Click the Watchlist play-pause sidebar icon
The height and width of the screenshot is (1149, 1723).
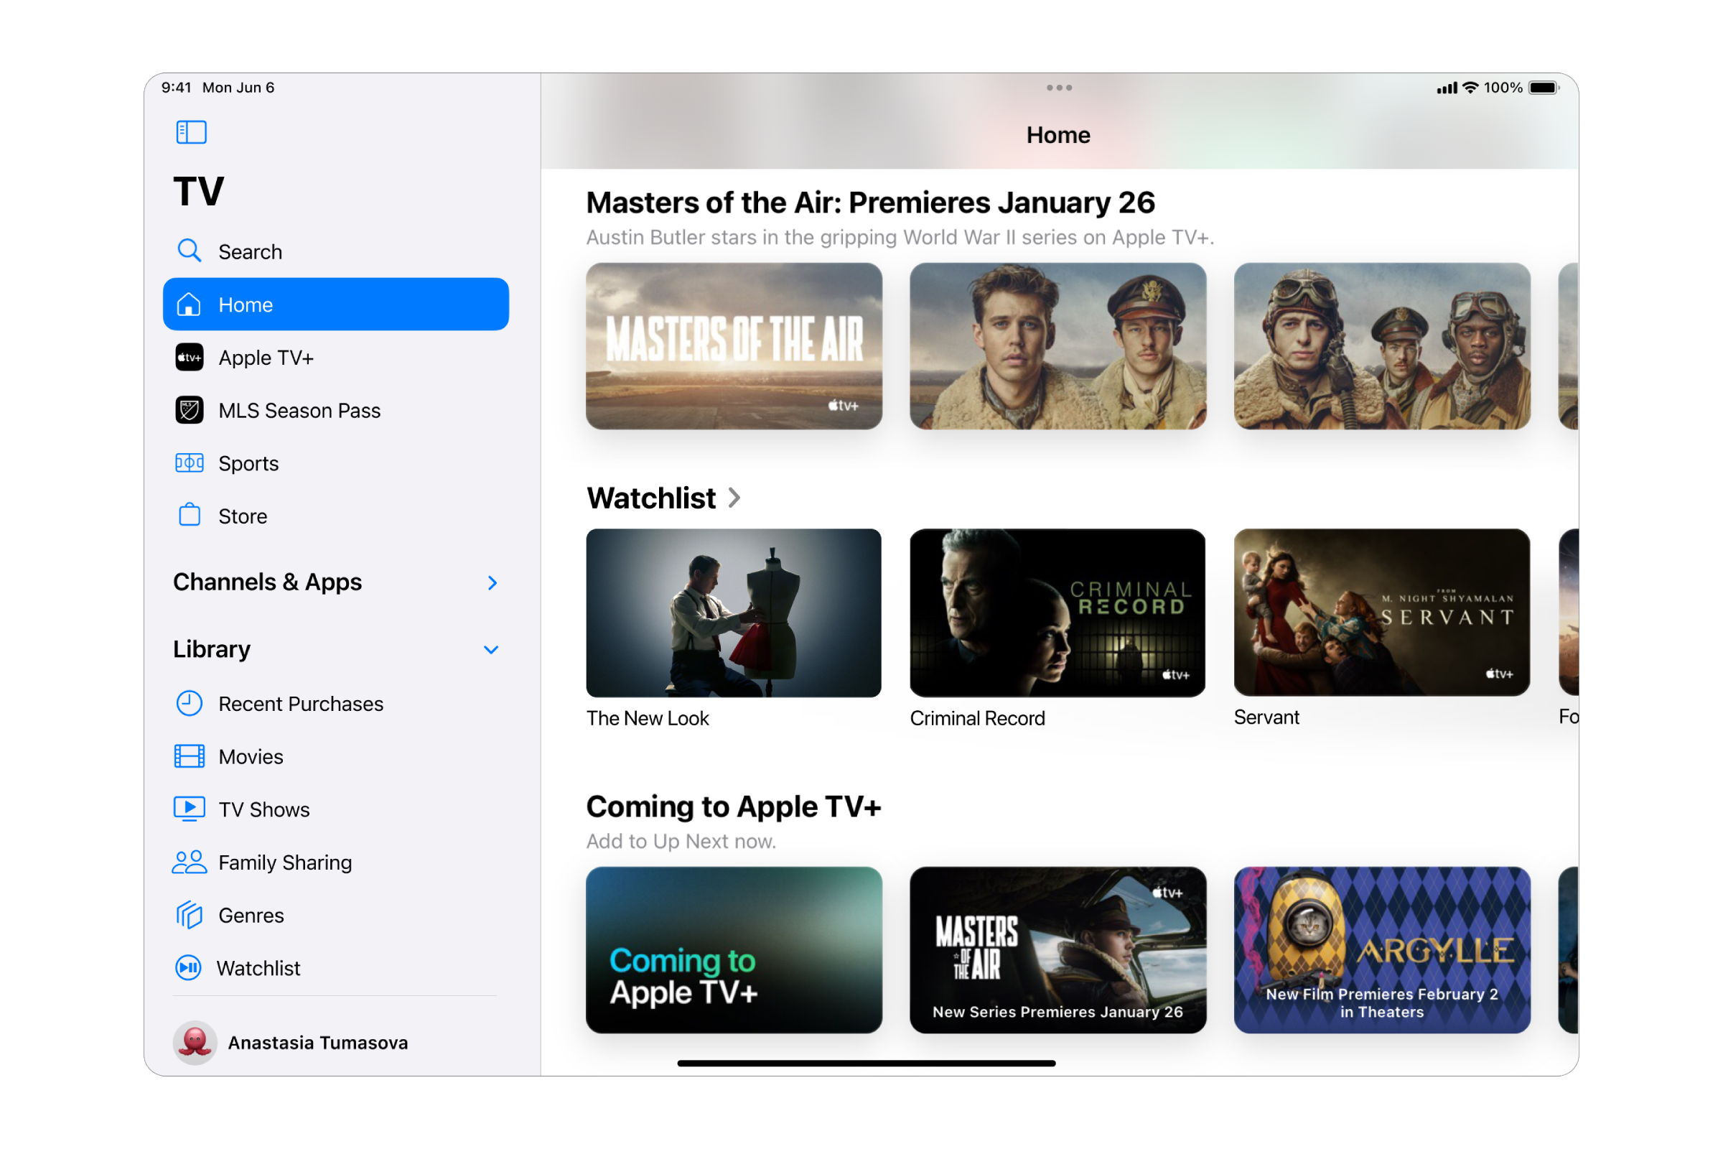tap(188, 968)
